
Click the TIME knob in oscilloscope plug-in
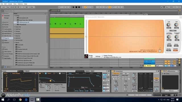169,25
